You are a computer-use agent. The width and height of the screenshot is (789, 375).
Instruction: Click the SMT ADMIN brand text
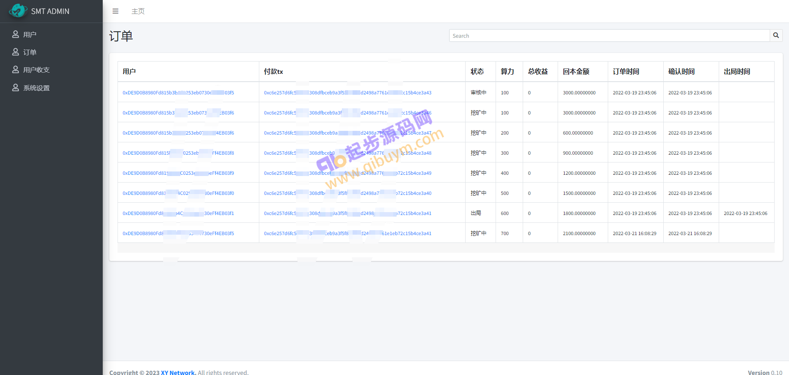[x=50, y=11]
